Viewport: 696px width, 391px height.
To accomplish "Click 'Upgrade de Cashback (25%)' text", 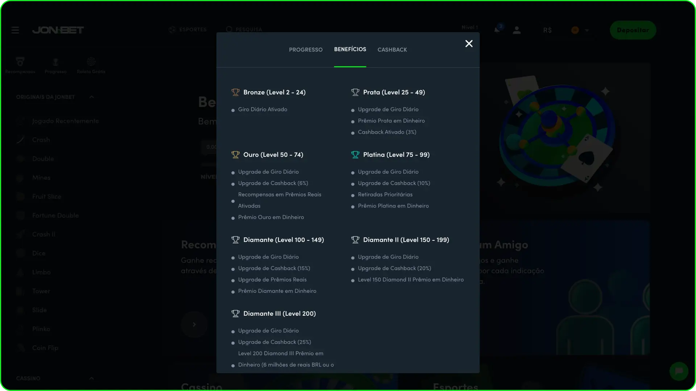I will point(274,342).
